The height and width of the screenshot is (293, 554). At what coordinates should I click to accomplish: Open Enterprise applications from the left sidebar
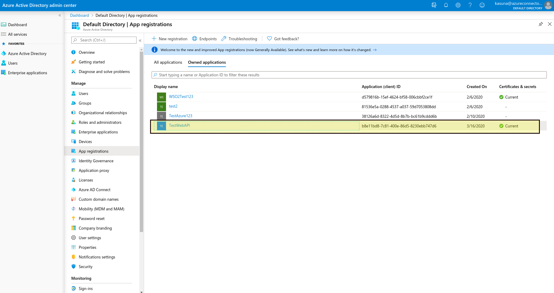point(27,73)
